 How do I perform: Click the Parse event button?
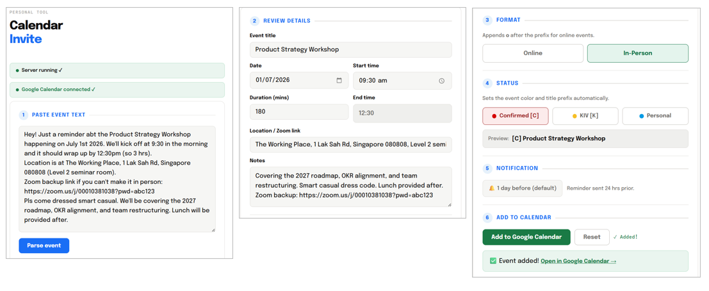click(x=44, y=245)
